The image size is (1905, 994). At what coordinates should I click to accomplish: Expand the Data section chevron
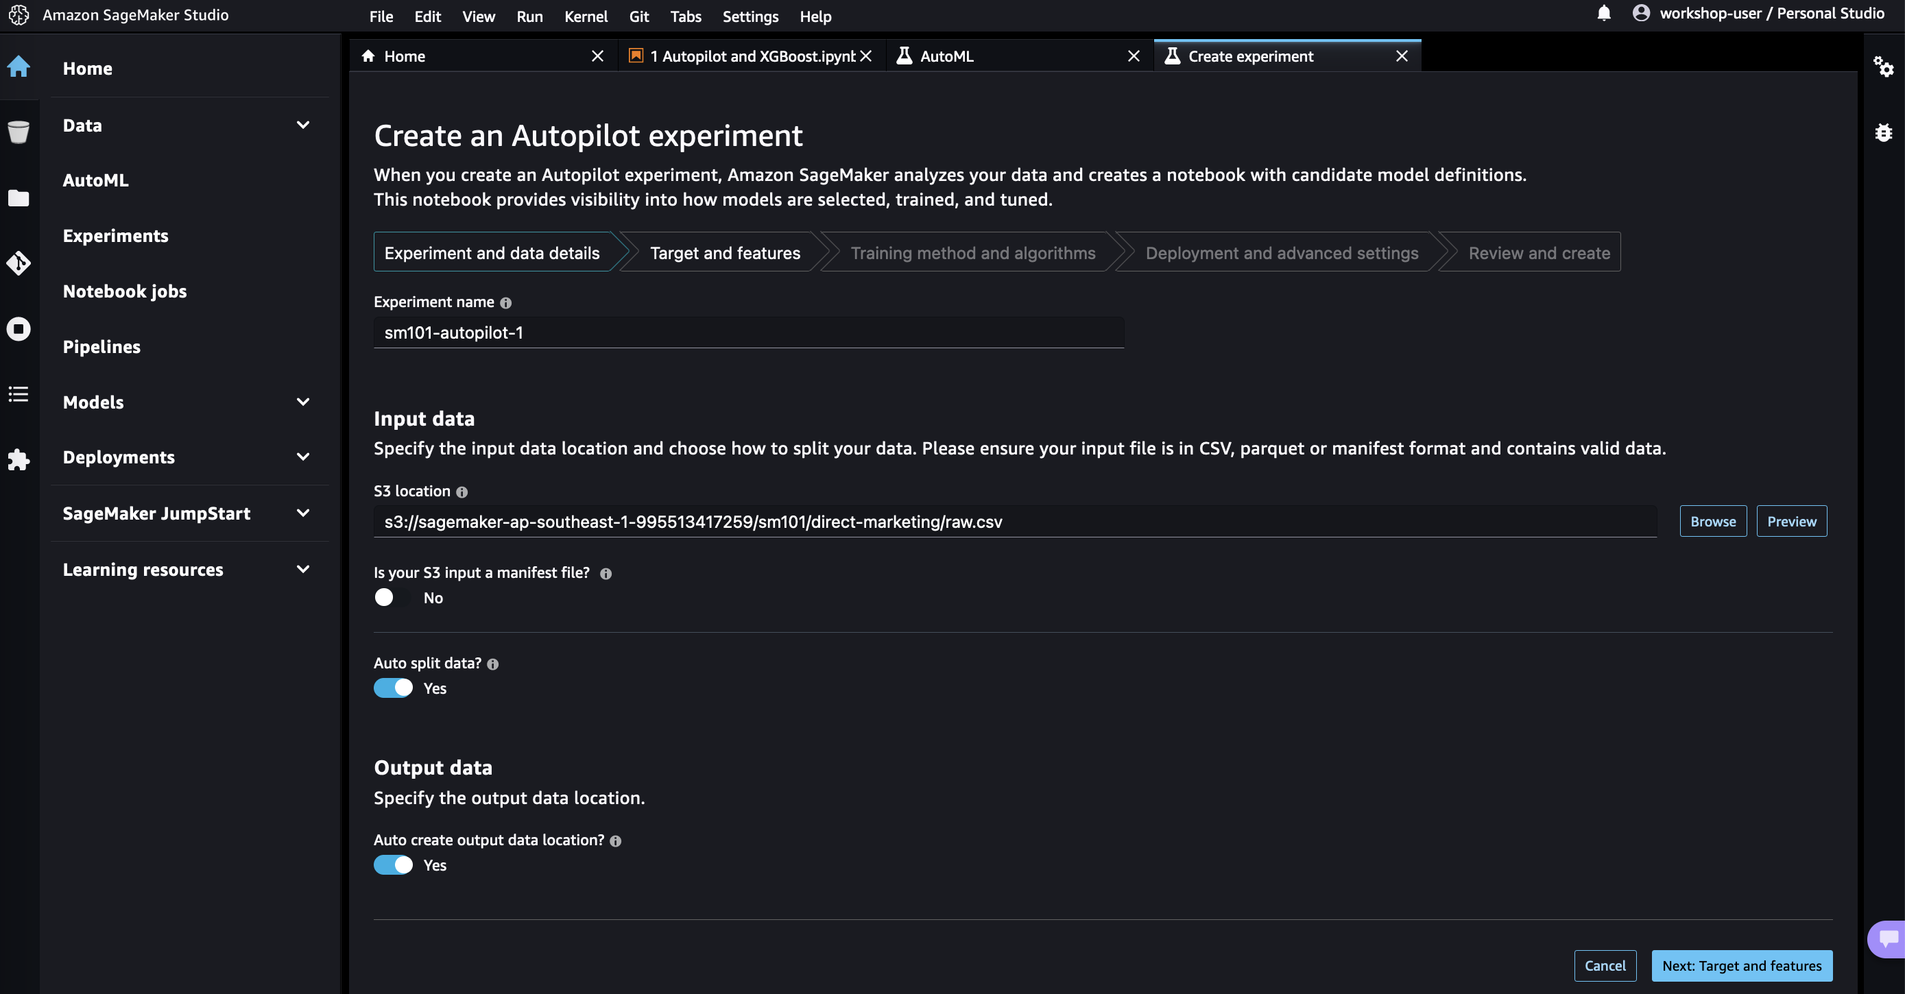(x=302, y=125)
